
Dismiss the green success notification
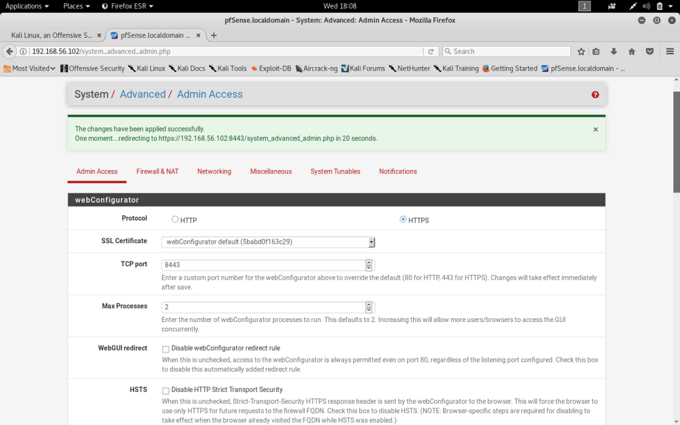595,129
